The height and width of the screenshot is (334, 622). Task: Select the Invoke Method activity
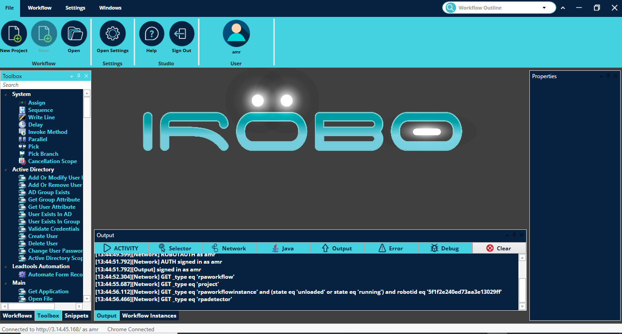pos(47,132)
